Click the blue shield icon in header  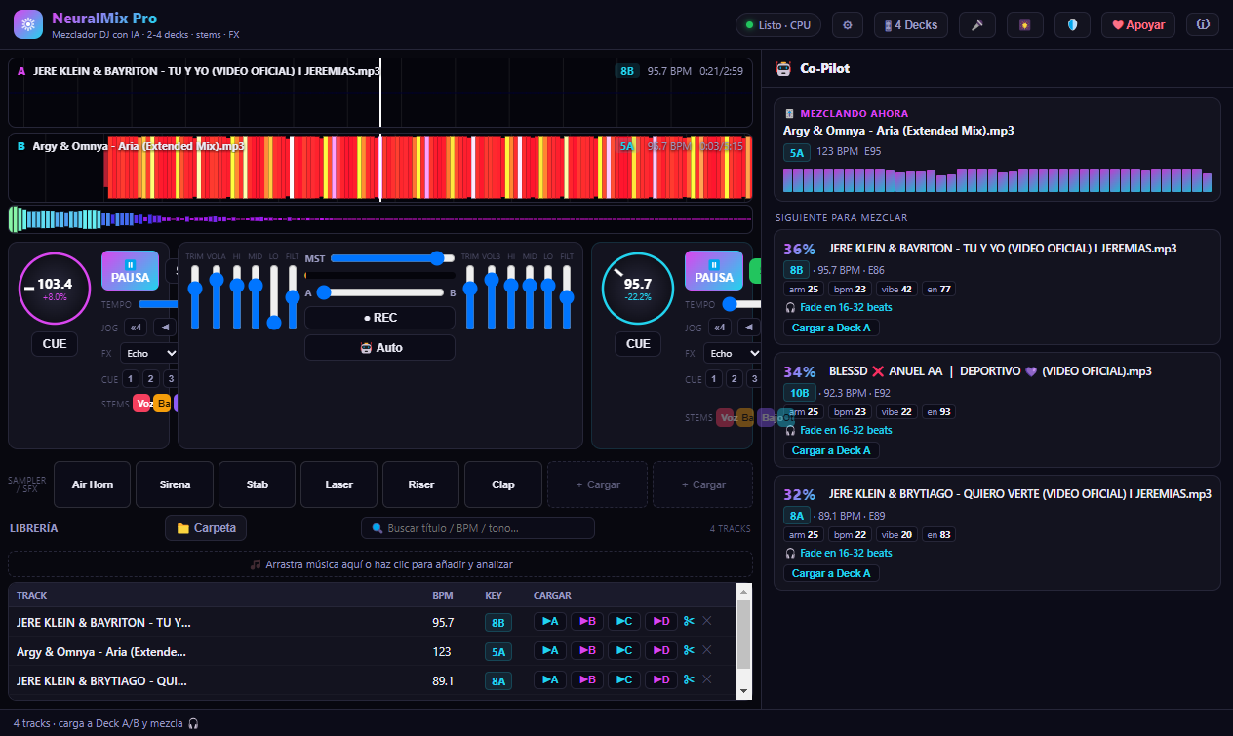click(x=1072, y=25)
